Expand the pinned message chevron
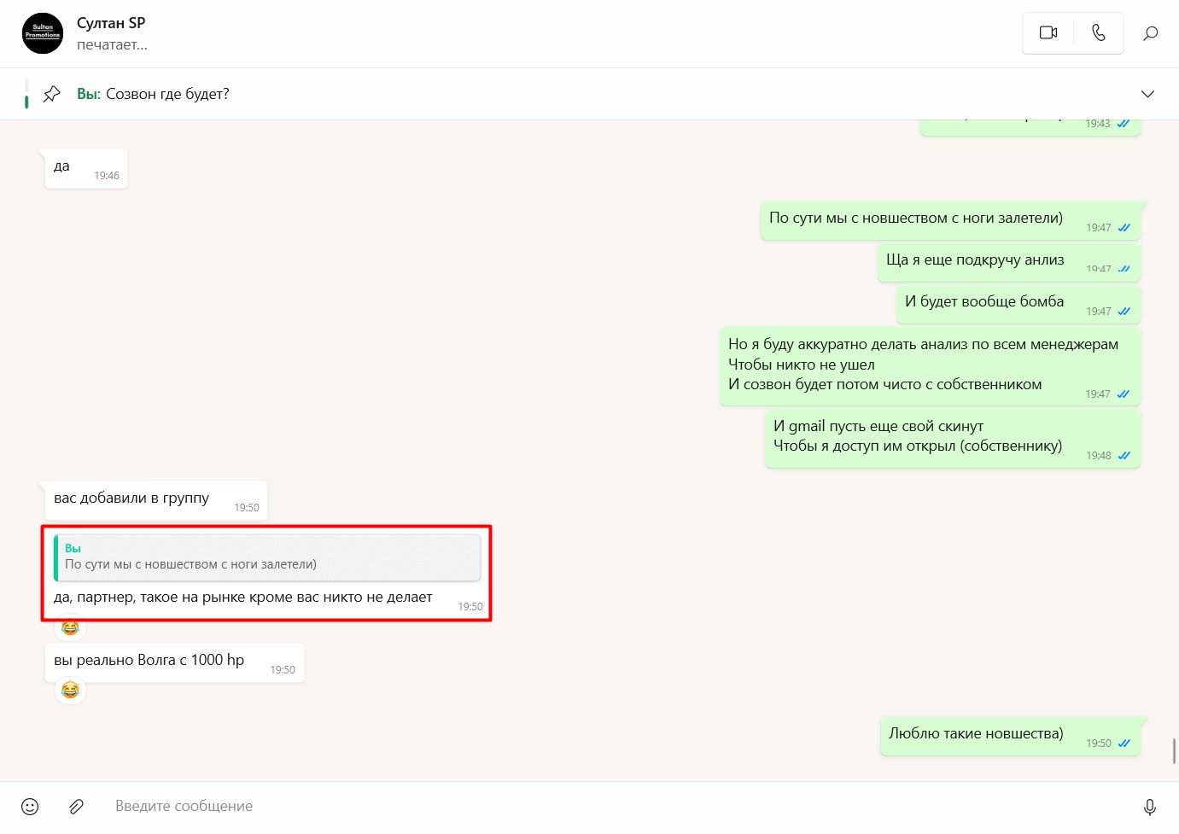The image size is (1179, 834). [x=1147, y=94]
